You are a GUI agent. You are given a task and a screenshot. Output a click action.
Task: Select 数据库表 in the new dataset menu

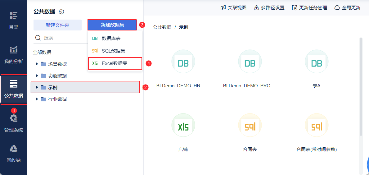[111, 38]
